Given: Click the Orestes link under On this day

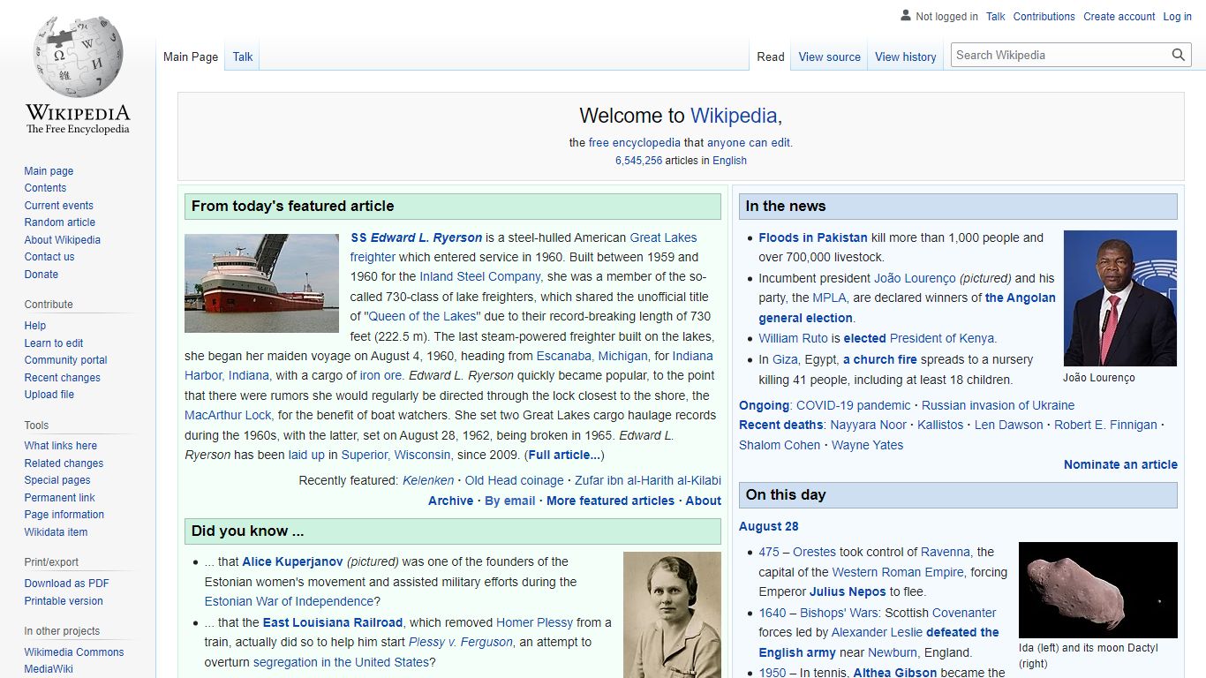Looking at the screenshot, I should (814, 552).
